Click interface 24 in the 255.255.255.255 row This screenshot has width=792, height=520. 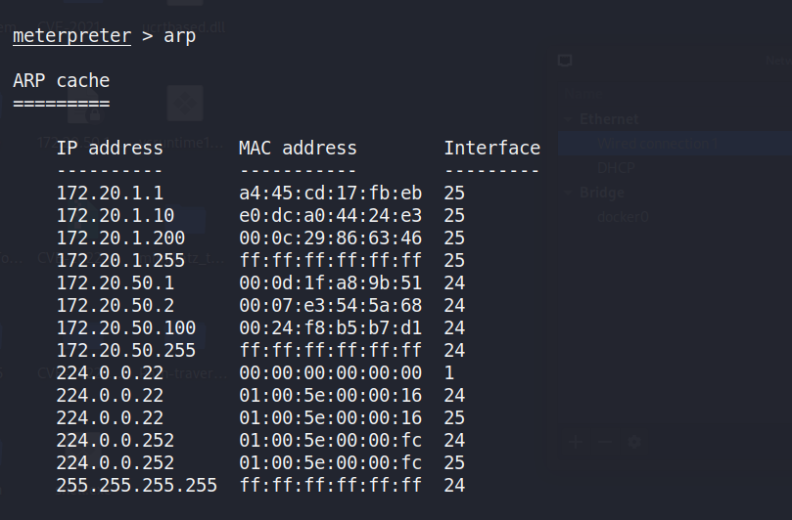pyautogui.click(x=454, y=485)
